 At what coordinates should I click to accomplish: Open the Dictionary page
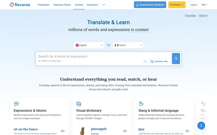[92, 5]
